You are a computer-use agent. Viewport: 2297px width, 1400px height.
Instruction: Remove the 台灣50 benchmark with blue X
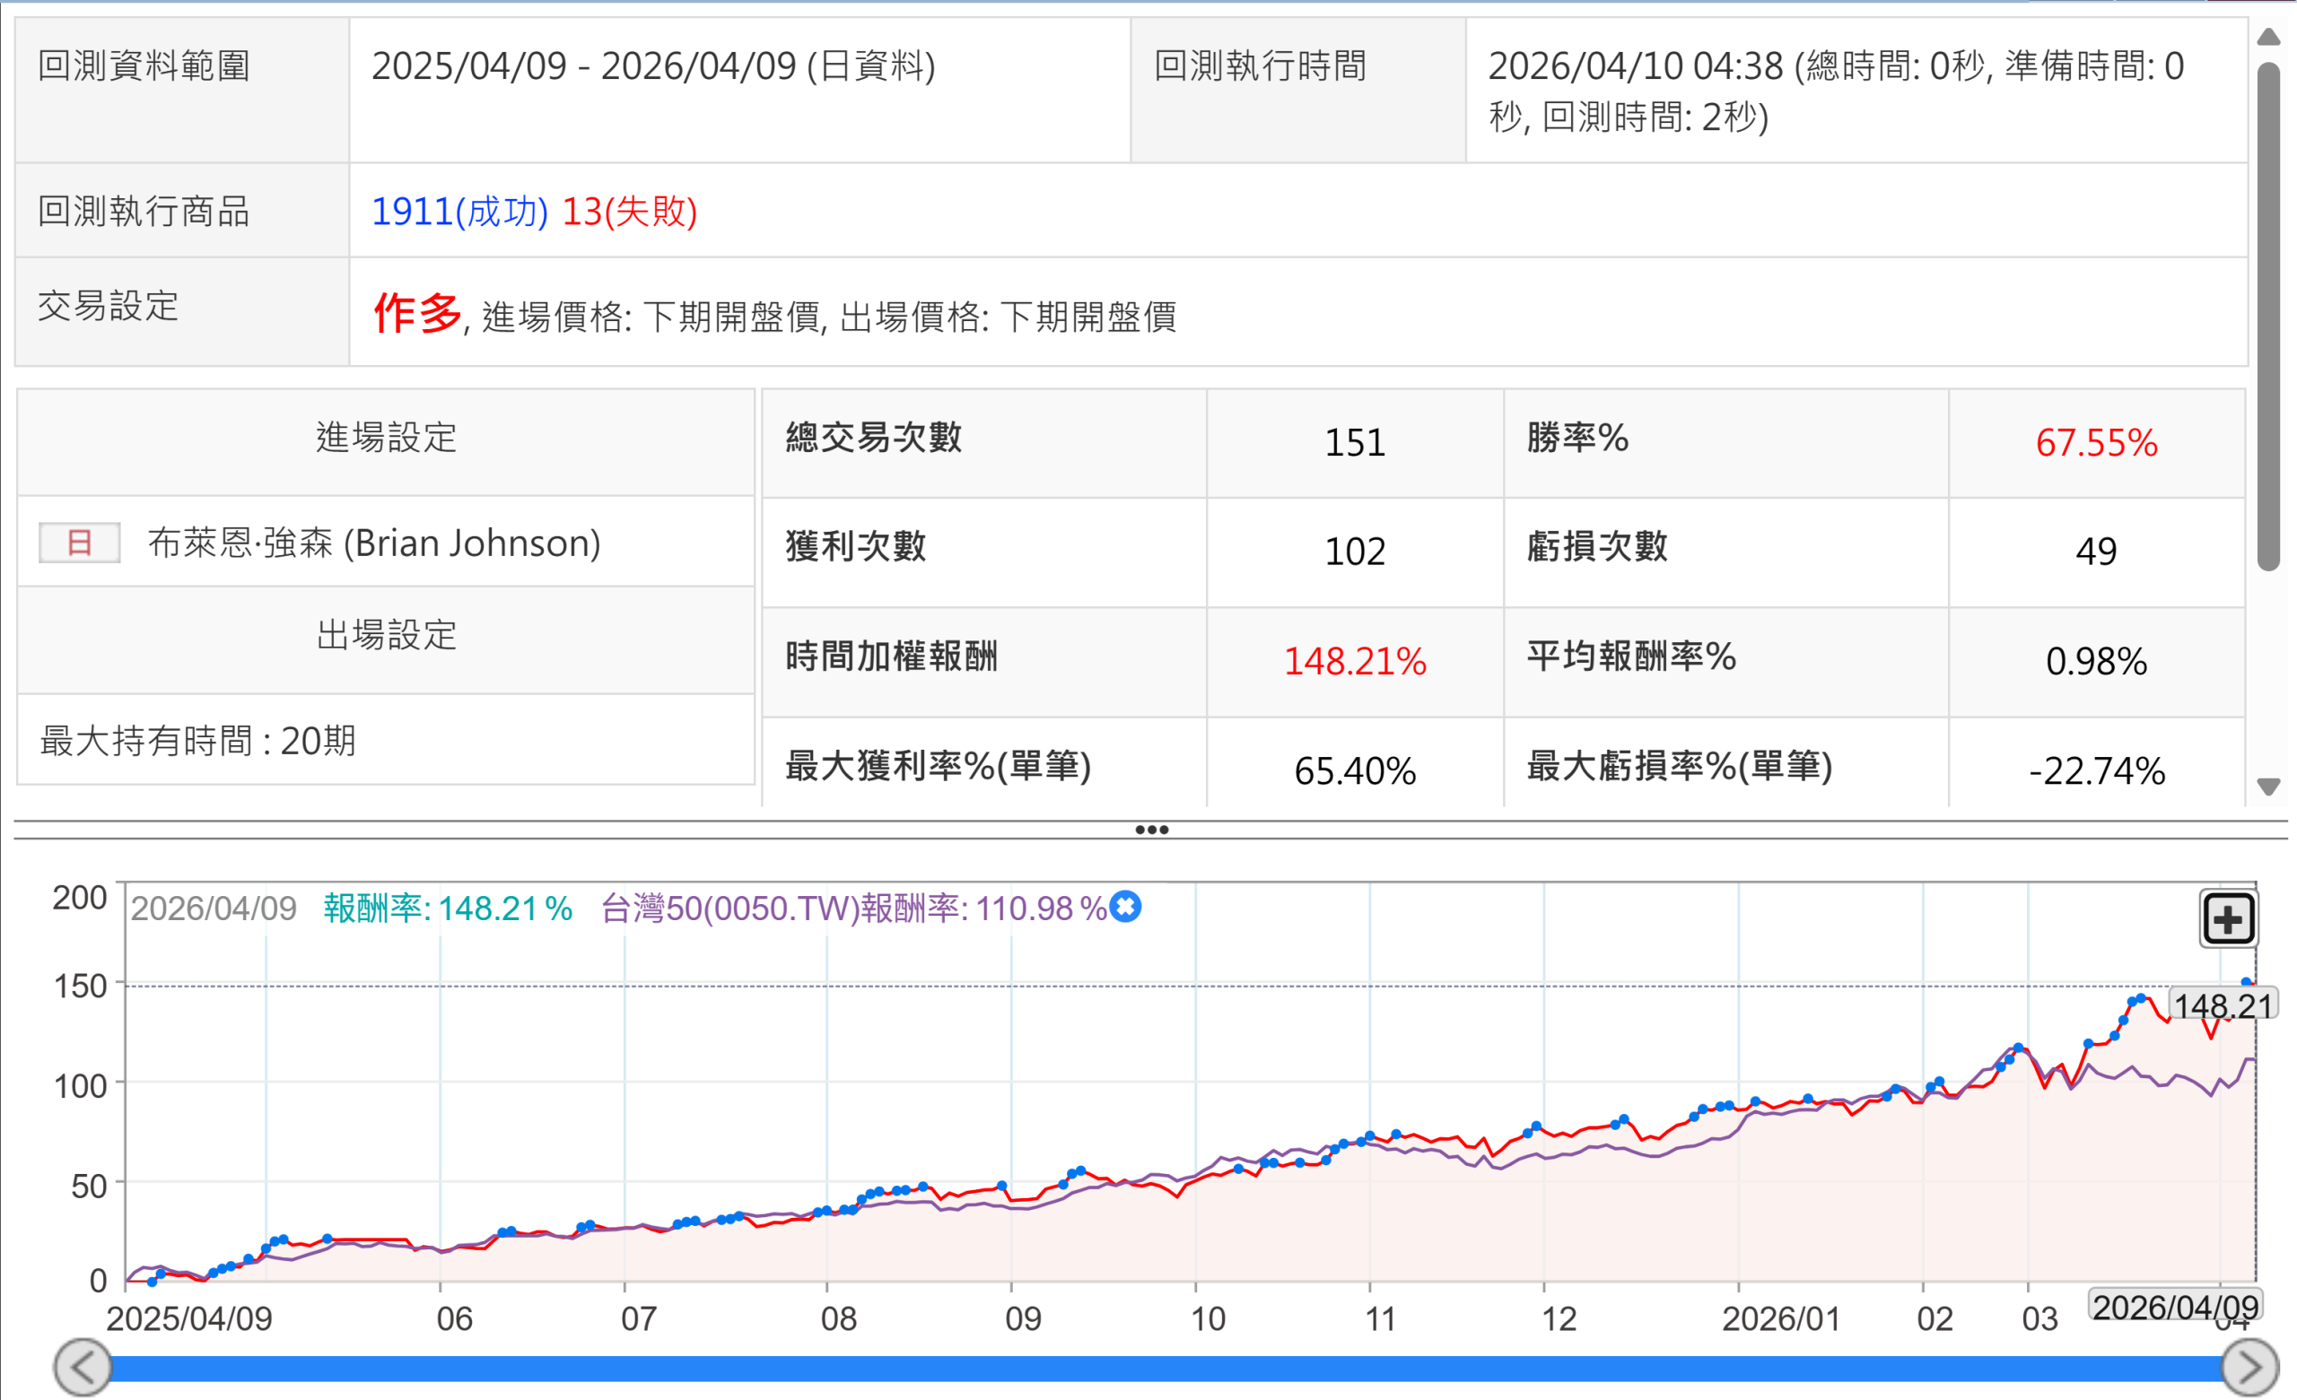[1126, 907]
